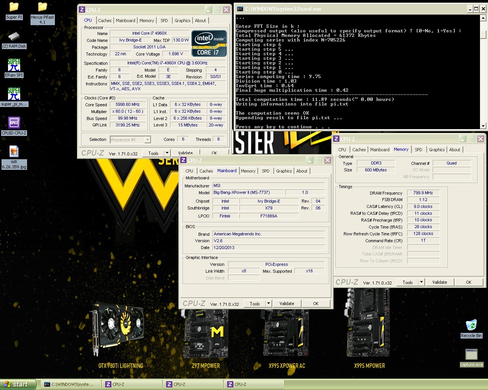
Task: Expand the Processor #1 selection dropdown
Action: point(148,140)
